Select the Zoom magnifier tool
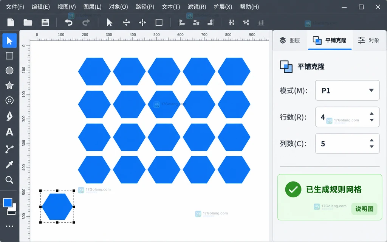Image resolution: width=387 pixels, height=242 pixels. click(9, 180)
